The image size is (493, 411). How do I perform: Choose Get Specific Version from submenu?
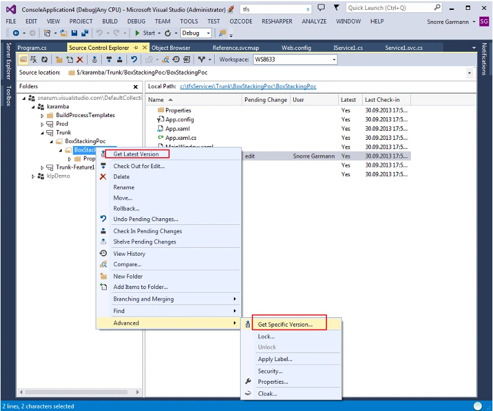tap(285, 325)
